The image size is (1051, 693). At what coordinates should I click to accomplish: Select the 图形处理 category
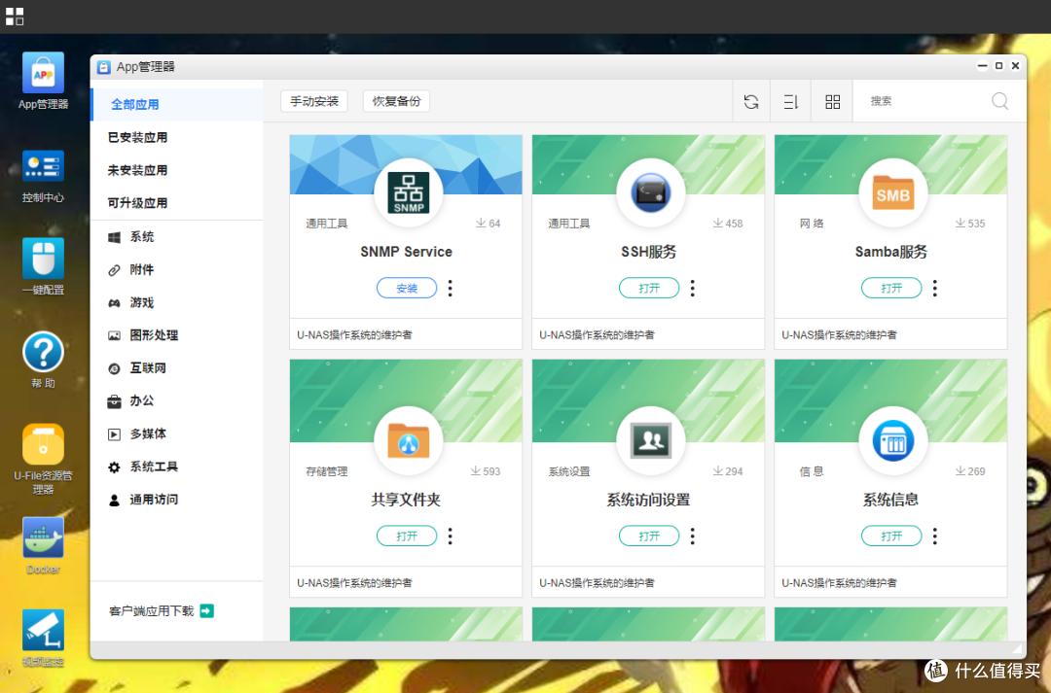(x=152, y=334)
